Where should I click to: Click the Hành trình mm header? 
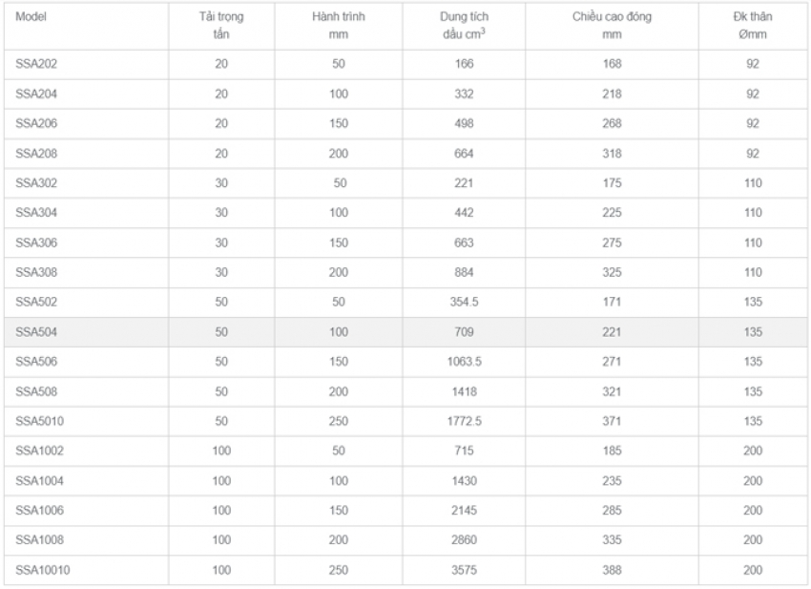[x=340, y=26]
